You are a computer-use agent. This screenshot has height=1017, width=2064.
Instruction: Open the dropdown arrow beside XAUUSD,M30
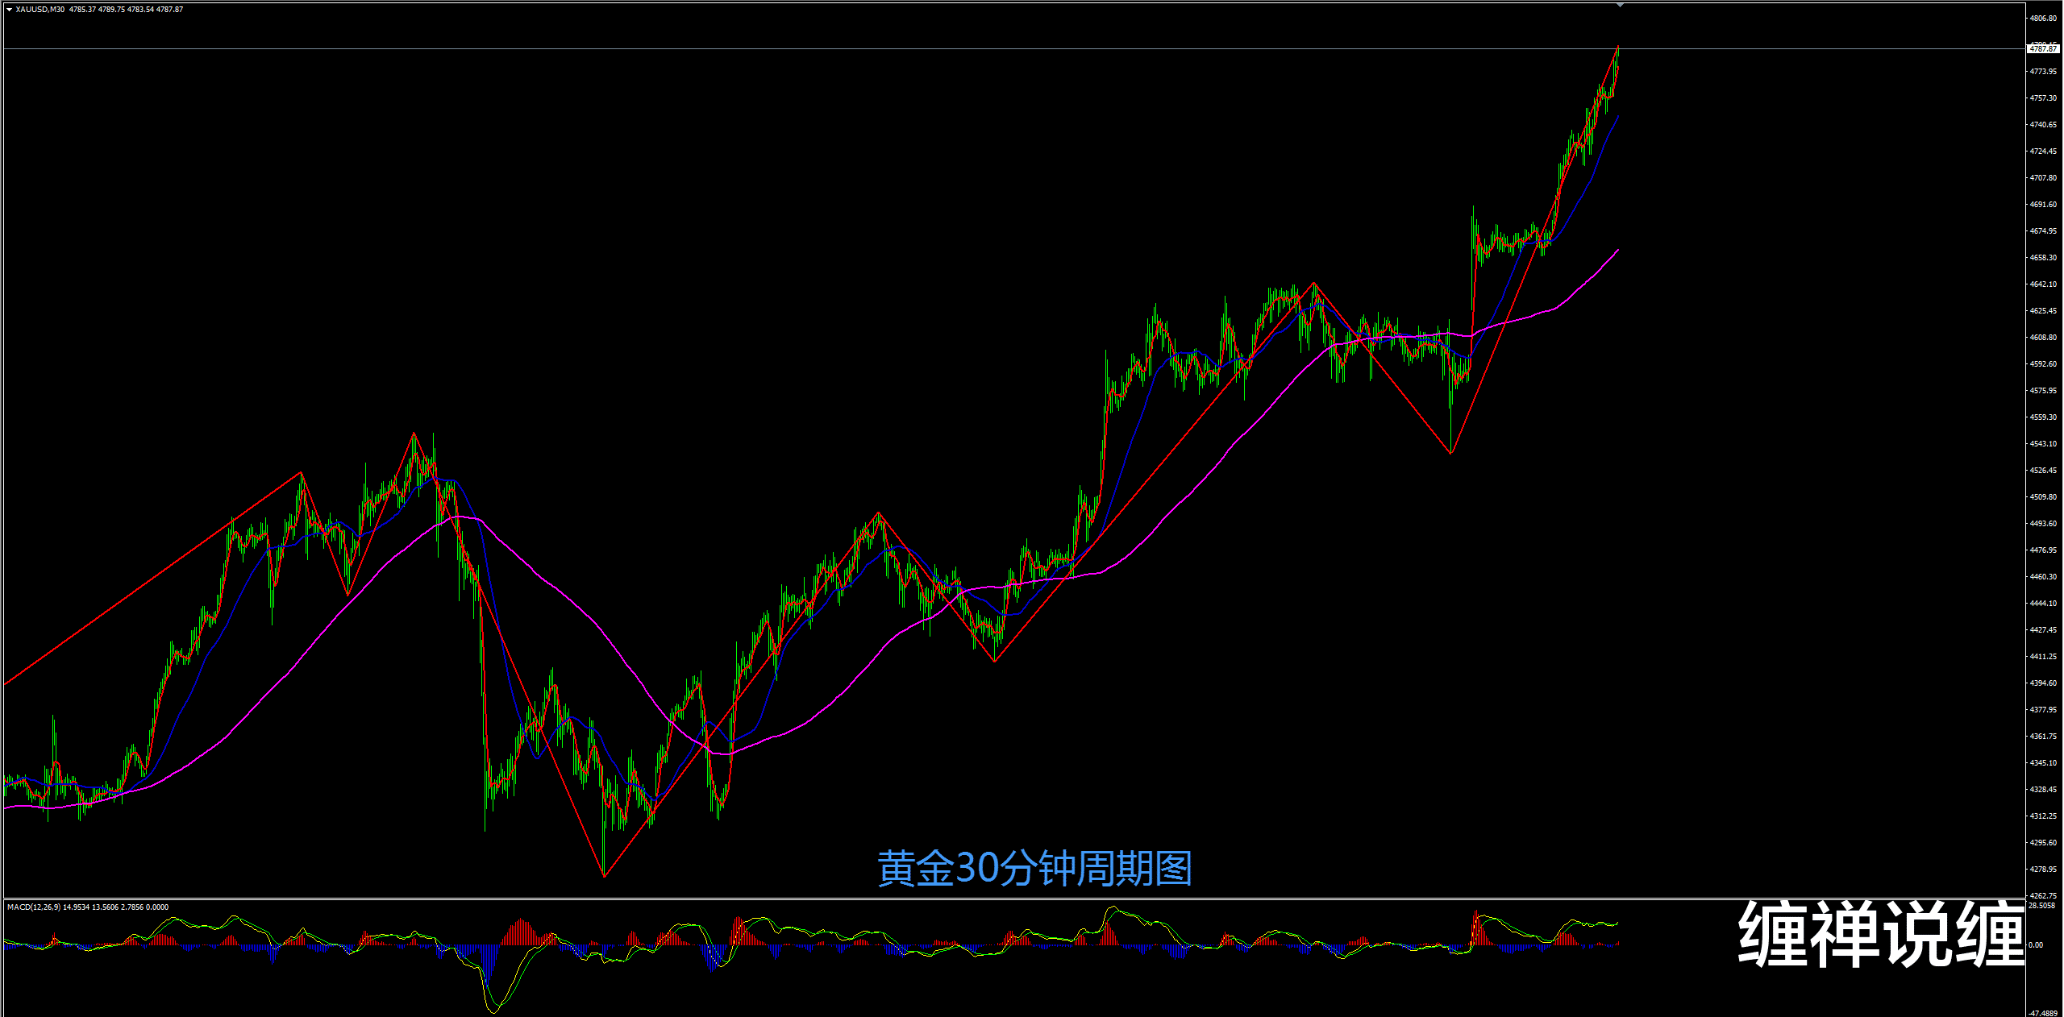[x=9, y=10]
